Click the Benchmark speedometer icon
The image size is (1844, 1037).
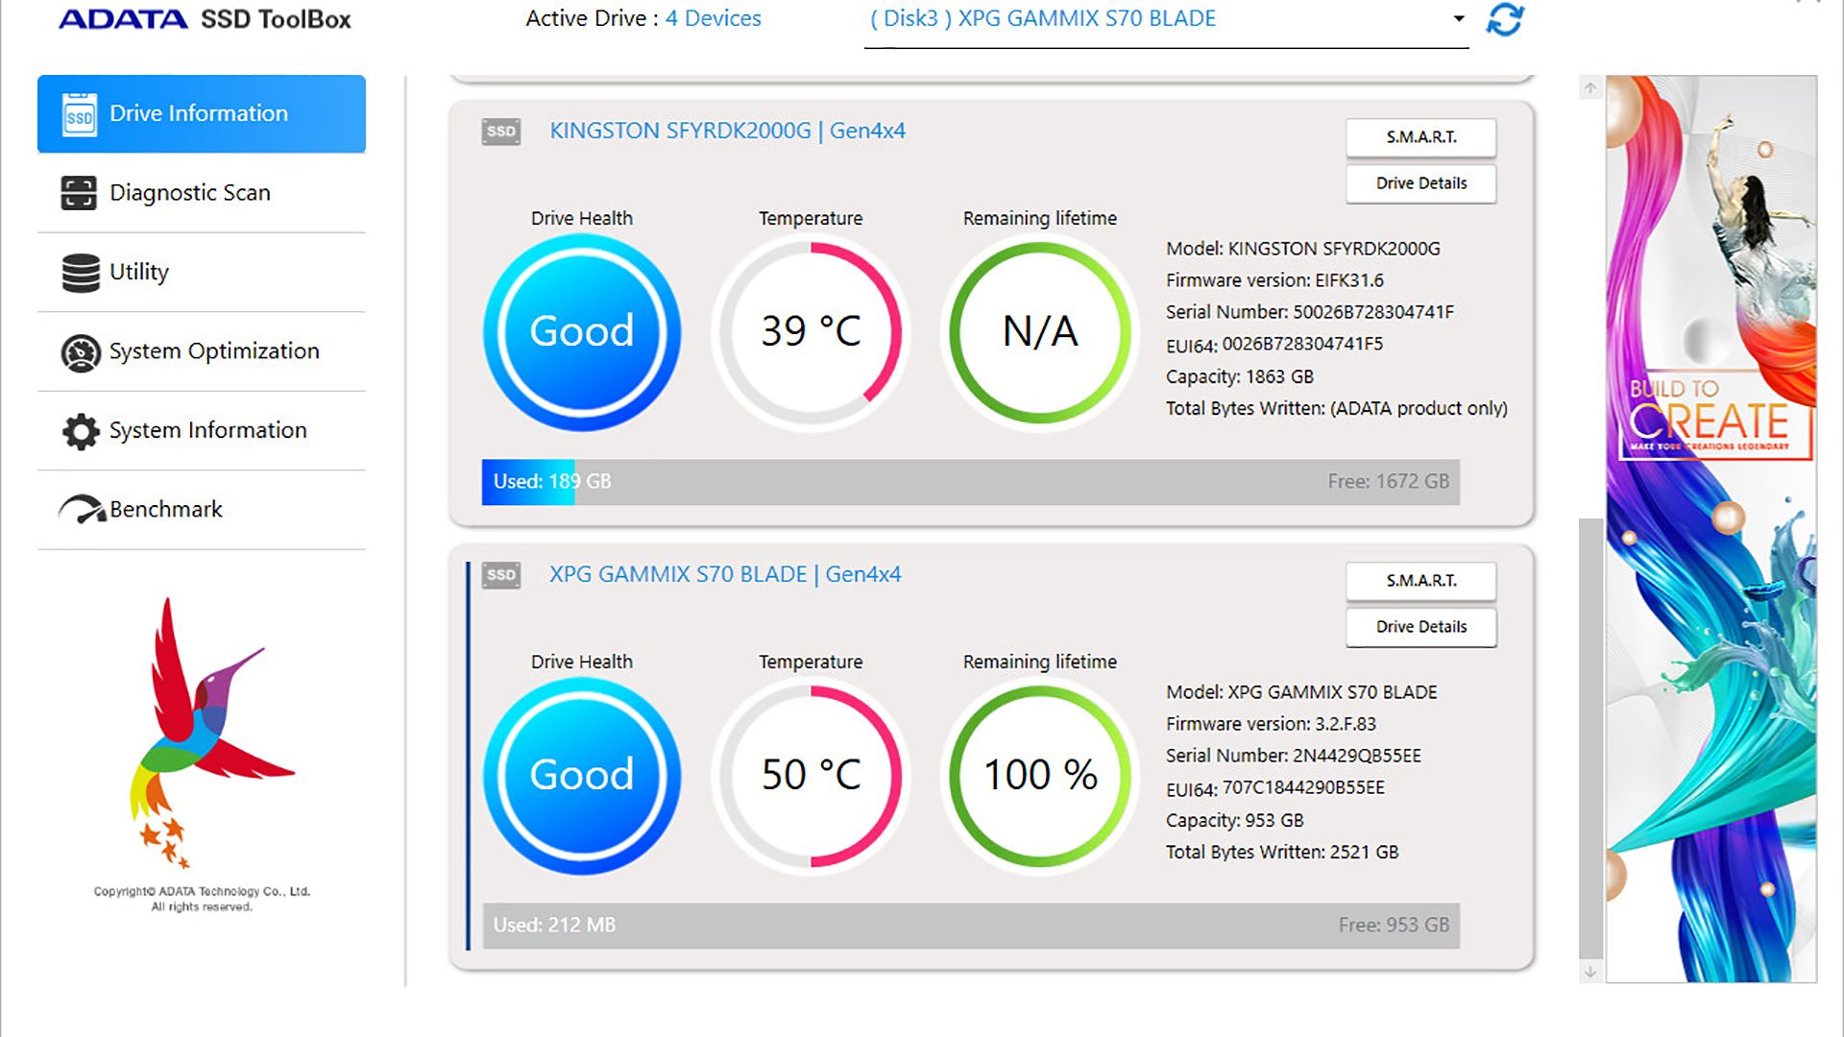(83, 510)
